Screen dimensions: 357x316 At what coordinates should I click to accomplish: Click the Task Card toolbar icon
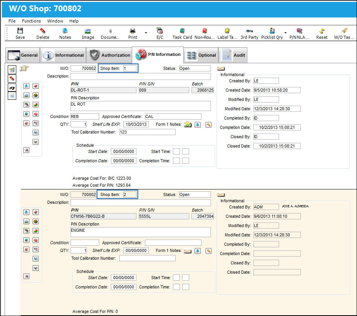point(182,31)
